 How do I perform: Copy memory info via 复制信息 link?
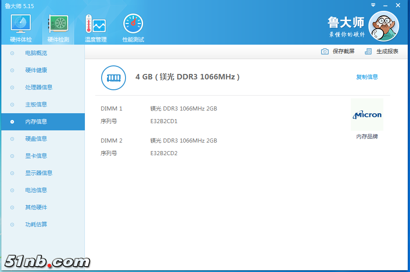[367, 77]
